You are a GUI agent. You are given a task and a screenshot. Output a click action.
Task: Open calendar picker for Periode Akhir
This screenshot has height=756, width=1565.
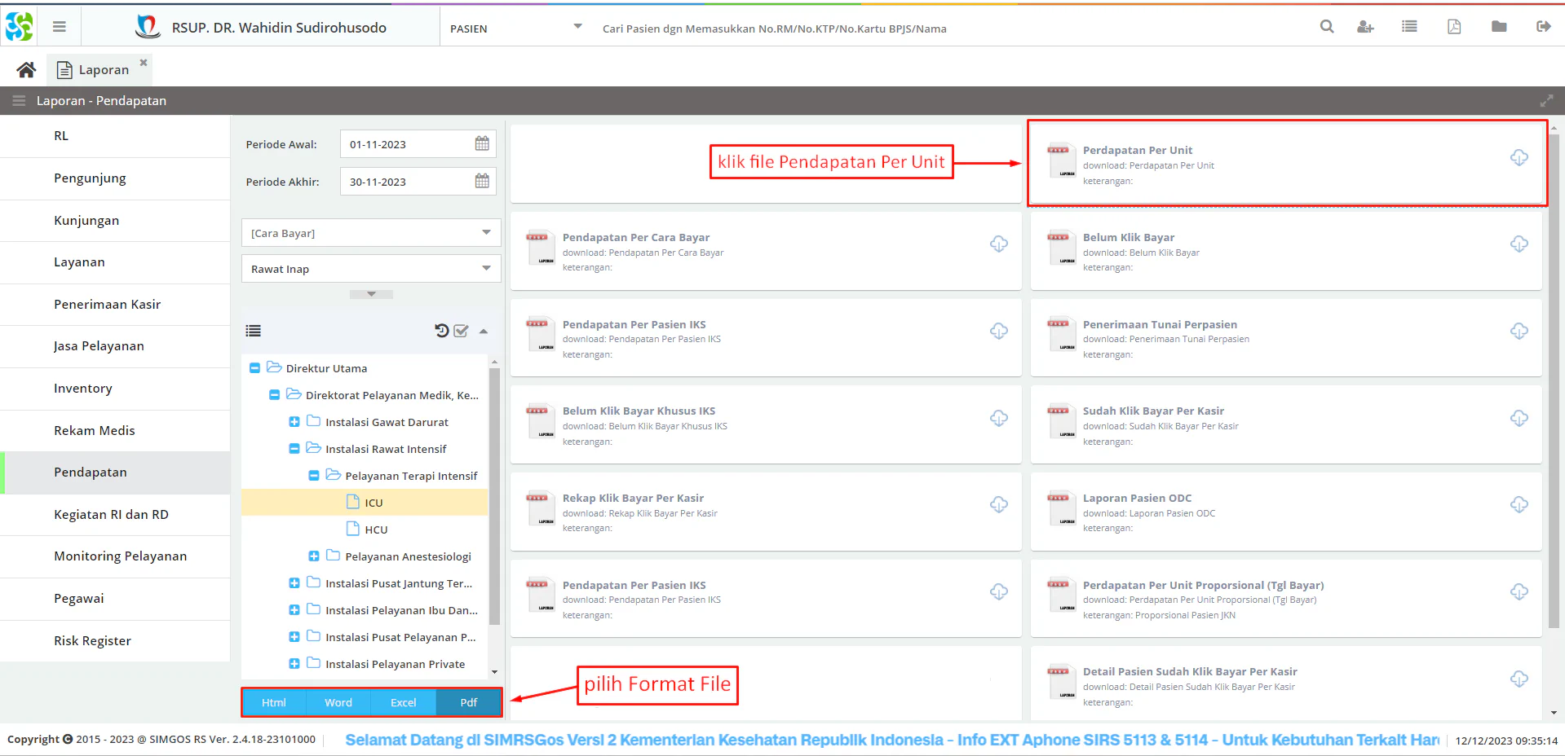482,182
